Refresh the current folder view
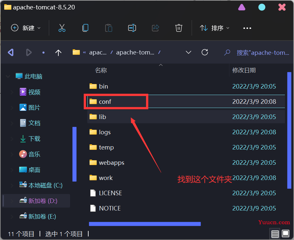Screen dimensions: 294x240 (x=205, y=52)
